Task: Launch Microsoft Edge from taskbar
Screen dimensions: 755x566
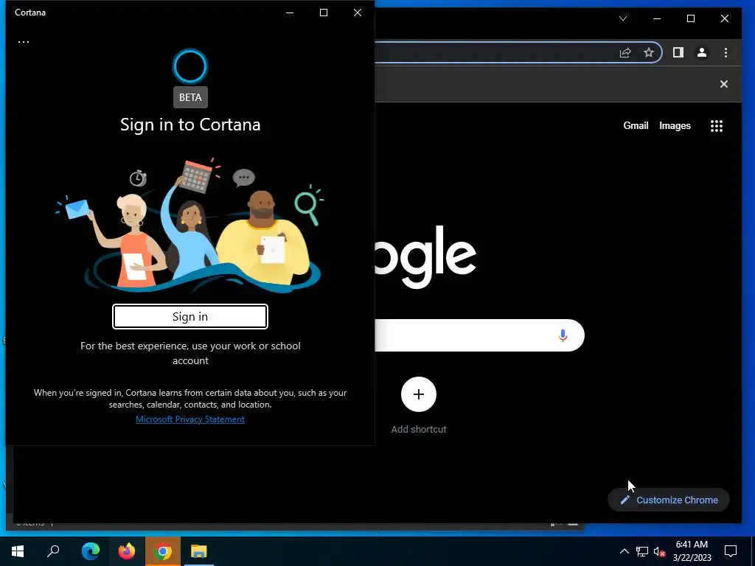Action: click(x=91, y=551)
